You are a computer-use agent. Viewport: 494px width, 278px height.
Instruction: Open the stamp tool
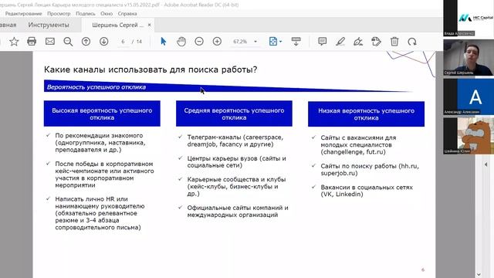[x=376, y=41]
